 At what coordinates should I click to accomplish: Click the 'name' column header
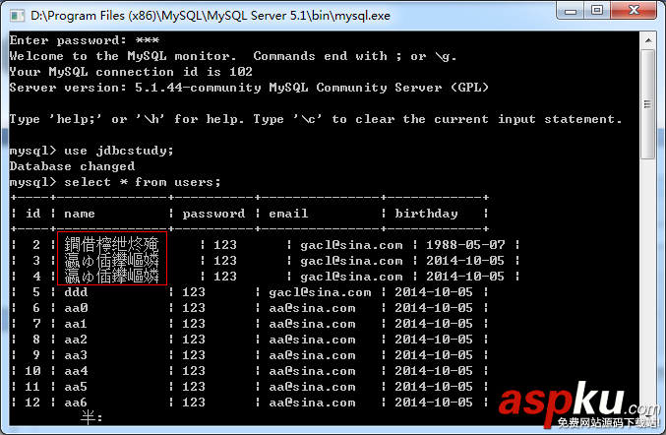pos(80,214)
